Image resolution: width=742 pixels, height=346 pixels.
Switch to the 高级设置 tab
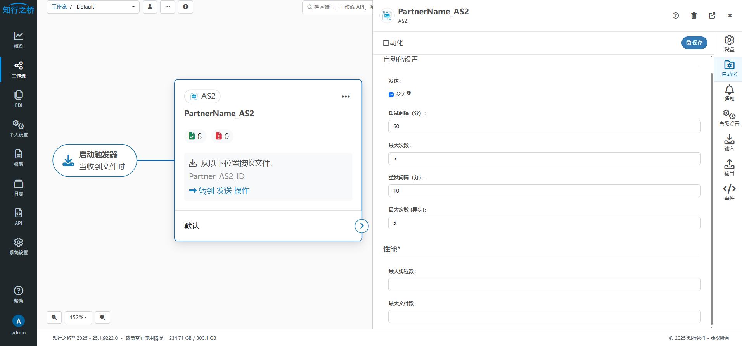[x=729, y=117]
